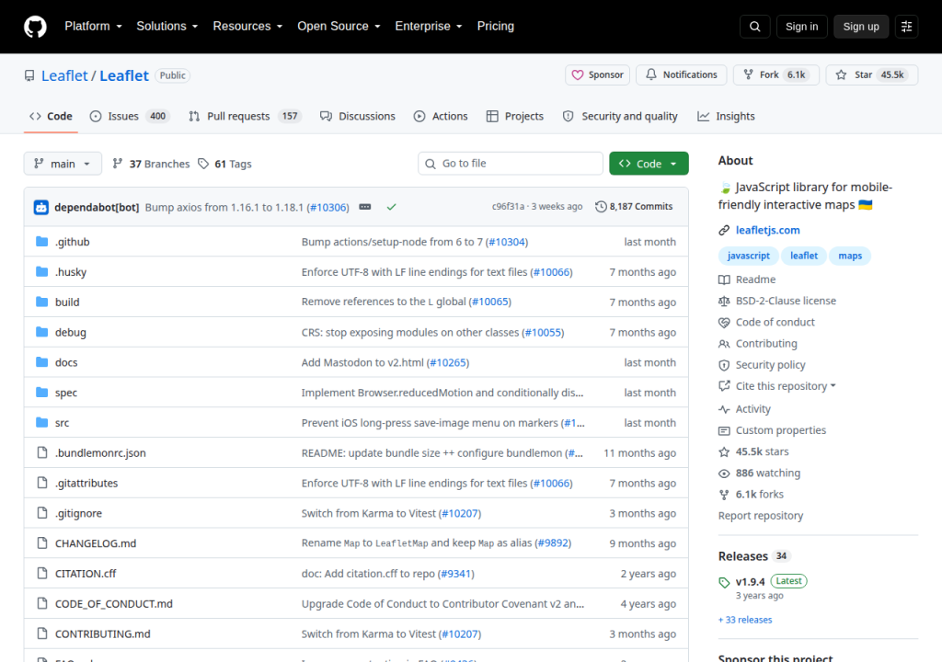Screen dimensions: 942x662
Task: Switch to the Issues tab
Action: point(129,117)
